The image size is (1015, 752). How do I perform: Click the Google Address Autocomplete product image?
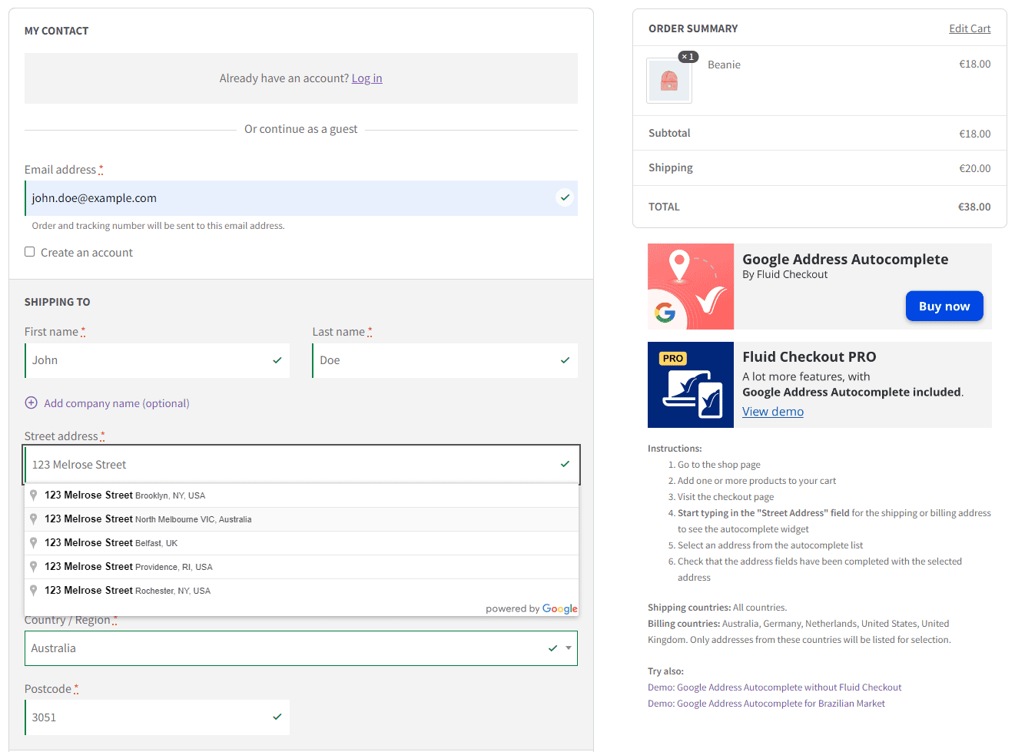click(691, 287)
